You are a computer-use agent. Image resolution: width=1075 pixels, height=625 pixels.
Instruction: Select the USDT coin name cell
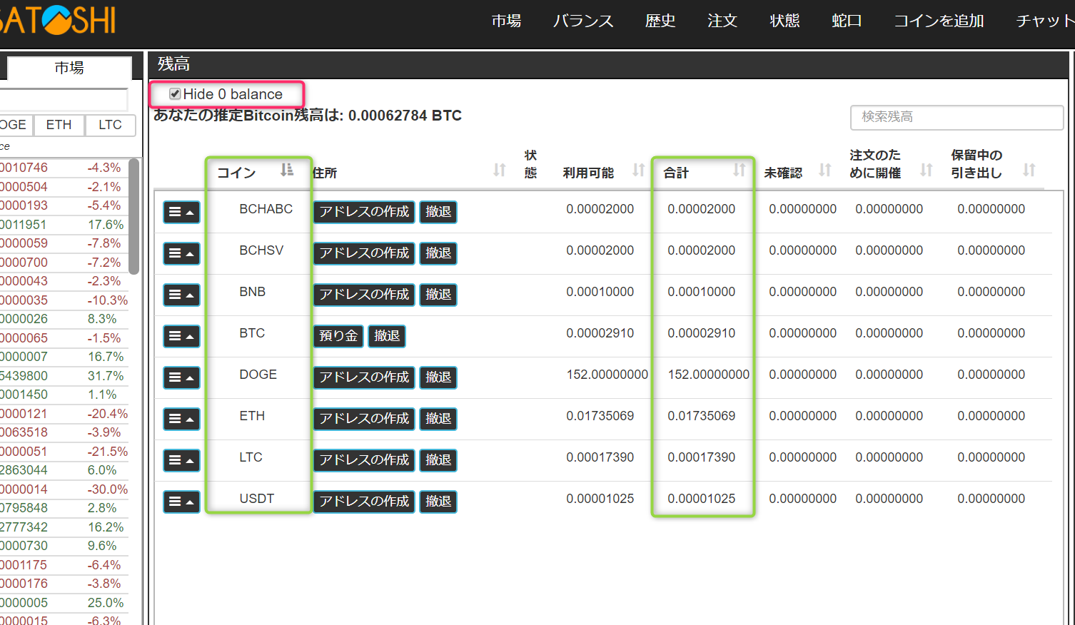[256, 499]
